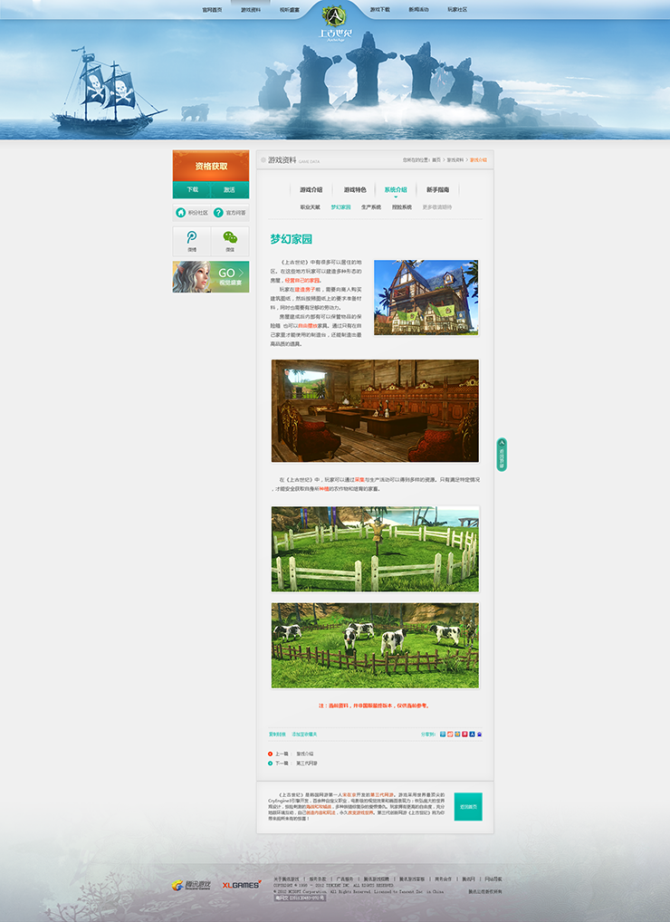Click the question mark icon beside 官方问答
This screenshot has height=922, width=670.
(x=218, y=212)
